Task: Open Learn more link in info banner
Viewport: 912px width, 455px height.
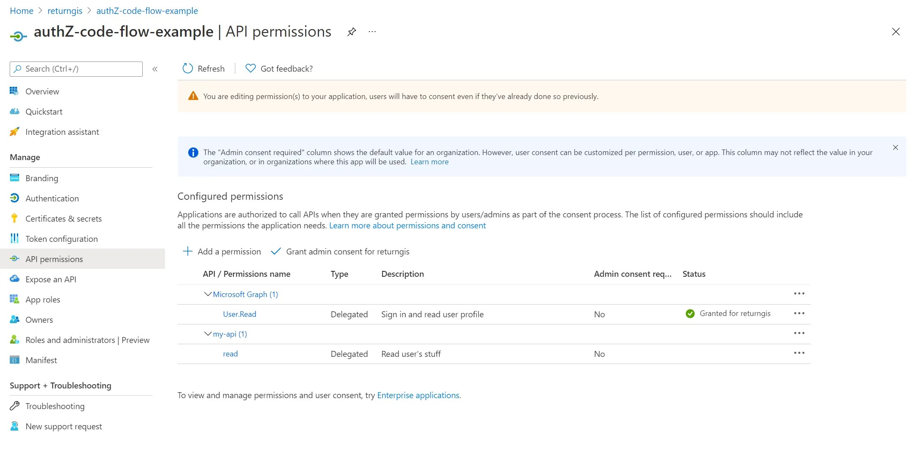Action: coord(429,162)
